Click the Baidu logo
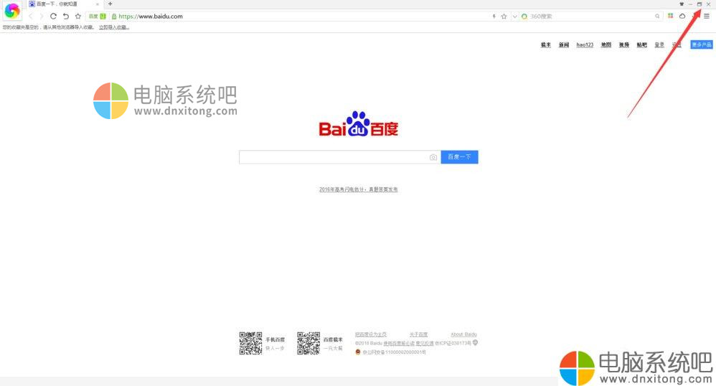This screenshot has height=386, width=716. click(x=359, y=124)
